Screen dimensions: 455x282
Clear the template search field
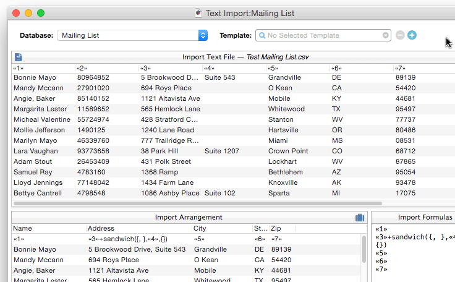(x=386, y=36)
